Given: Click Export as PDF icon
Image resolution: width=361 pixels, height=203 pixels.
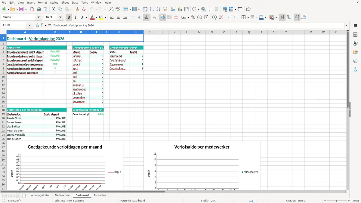Looking at the screenshot, I should pos(32,9).
